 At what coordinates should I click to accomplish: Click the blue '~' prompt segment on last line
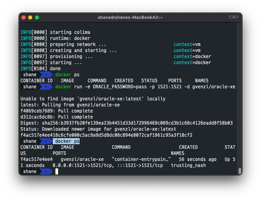click(x=46, y=171)
